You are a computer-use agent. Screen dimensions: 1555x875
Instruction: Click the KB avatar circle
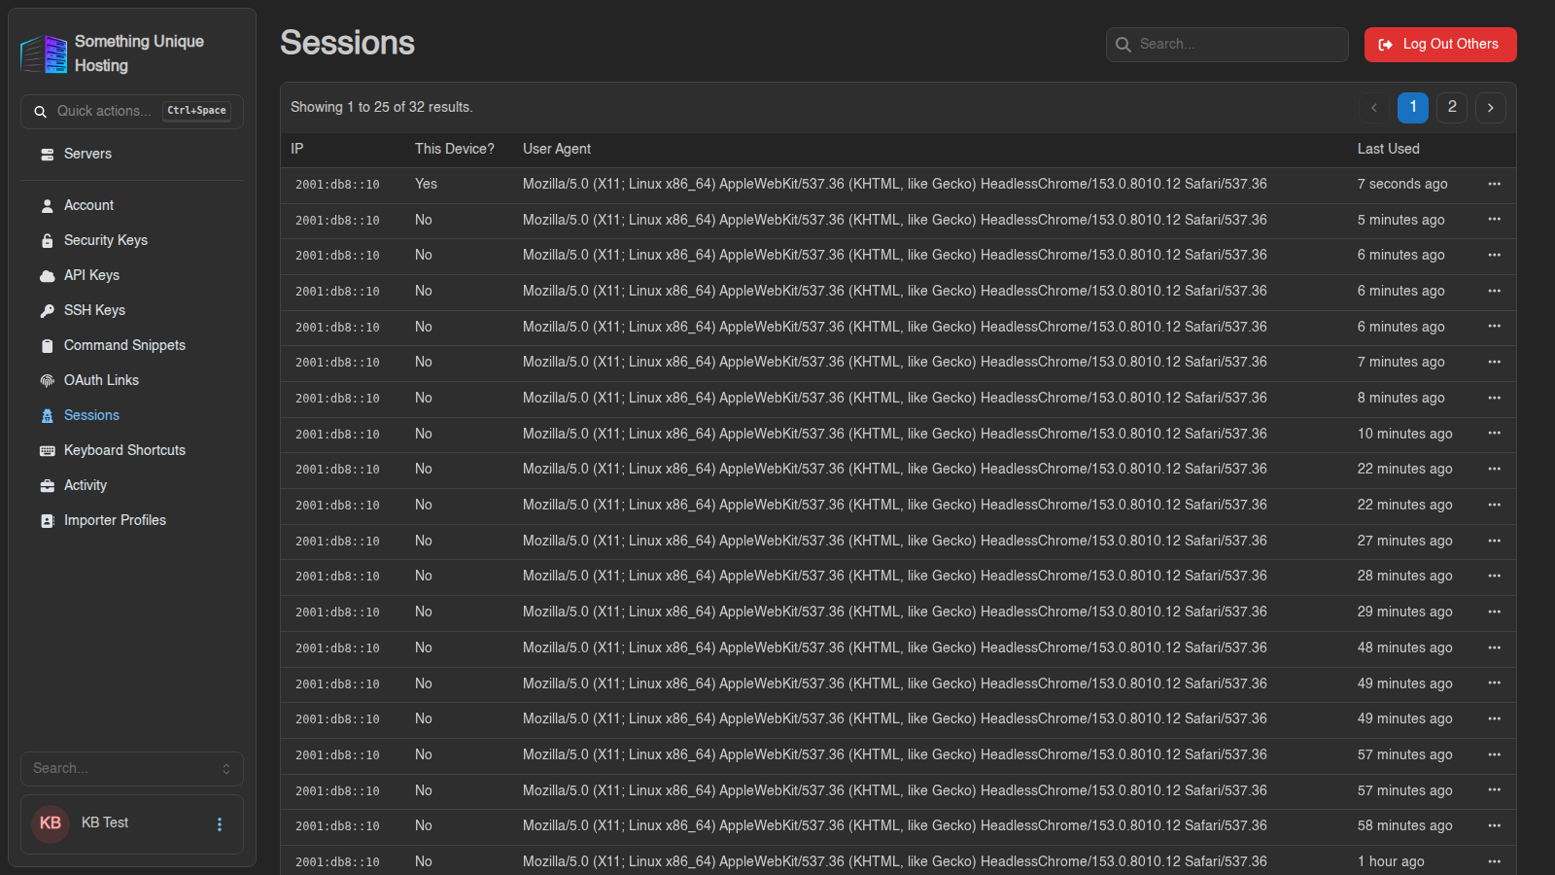pos(51,823)
